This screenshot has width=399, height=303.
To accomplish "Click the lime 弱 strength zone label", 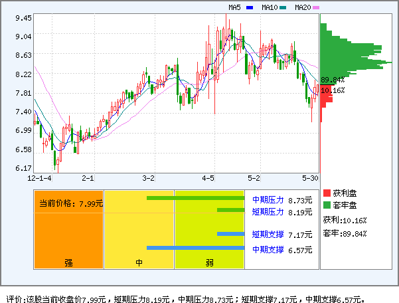I will pyautogui.click(x=209, y=262).
